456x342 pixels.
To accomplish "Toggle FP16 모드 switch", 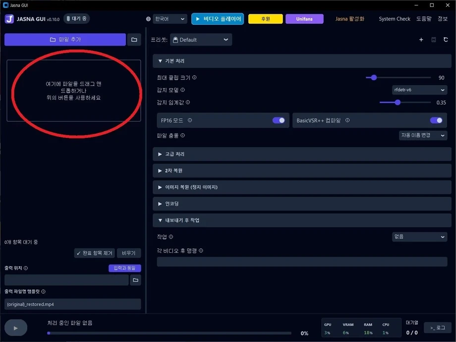I will (279, 120).
